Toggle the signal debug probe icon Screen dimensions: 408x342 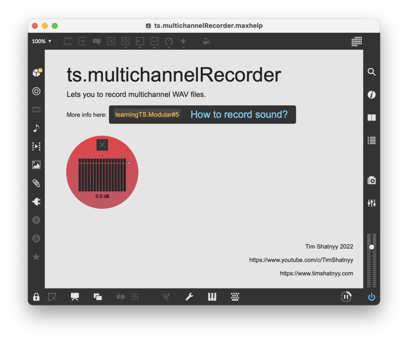[166, 297]
